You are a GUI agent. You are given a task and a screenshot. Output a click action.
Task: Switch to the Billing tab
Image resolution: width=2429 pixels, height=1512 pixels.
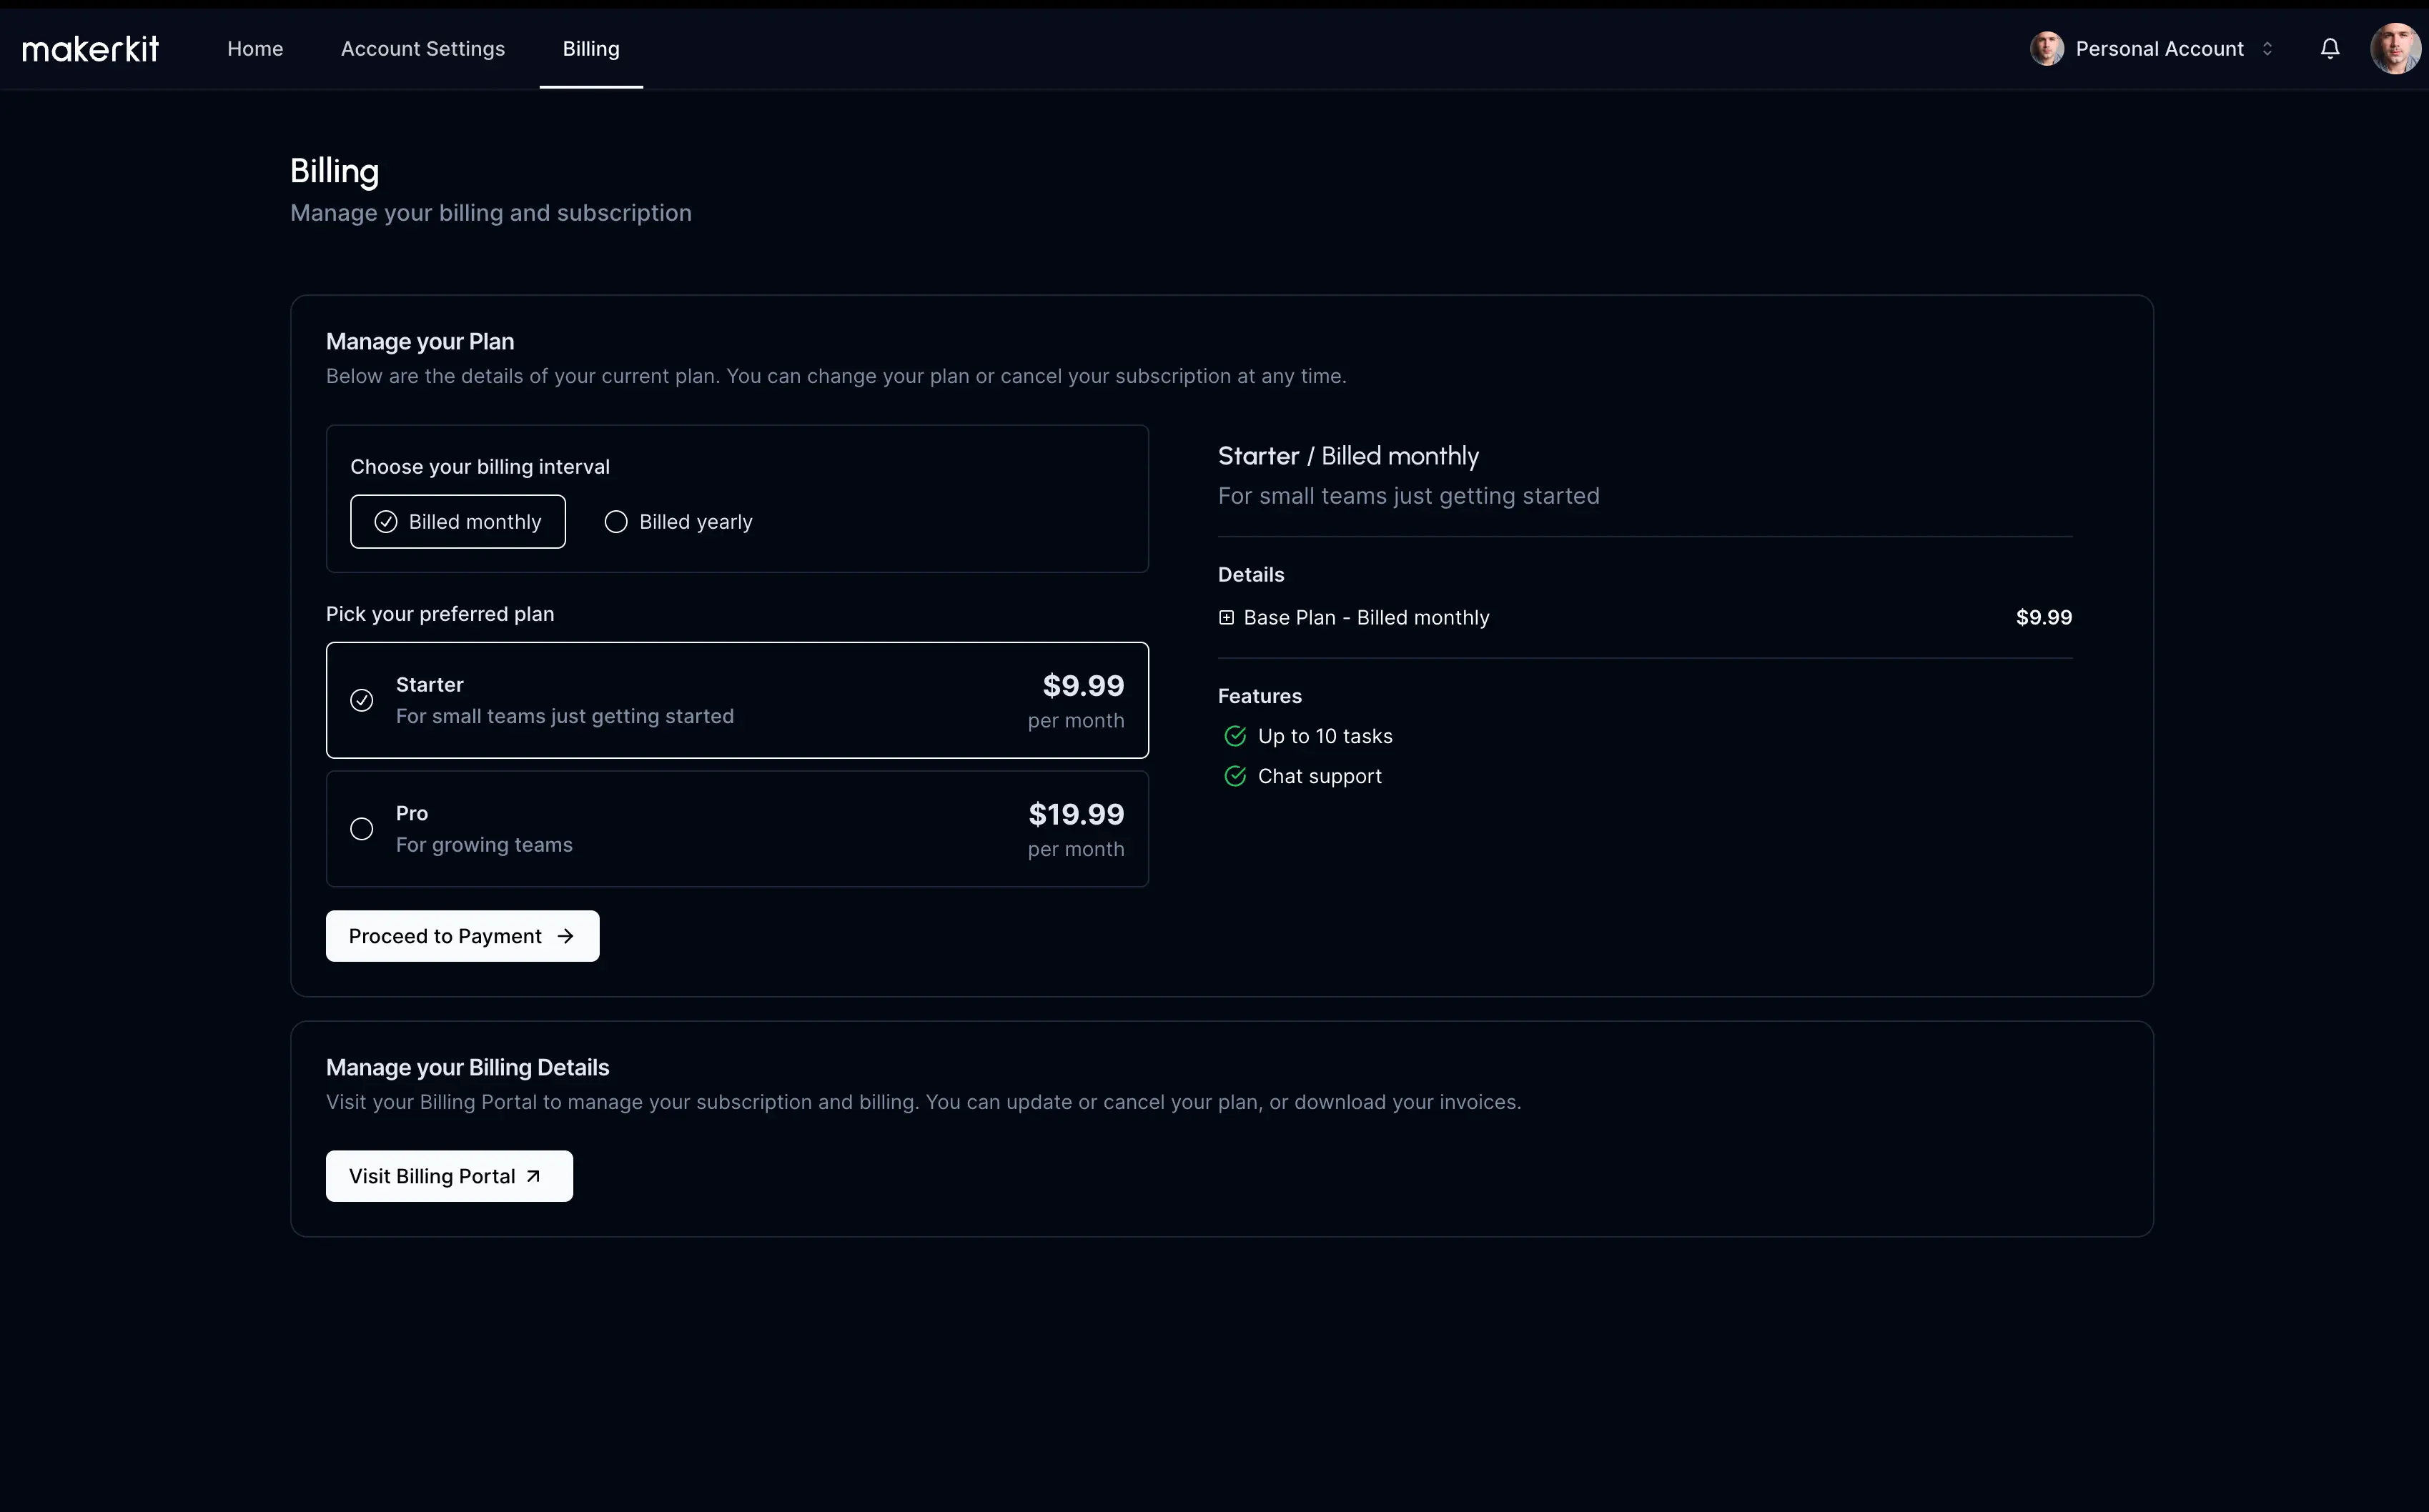click(590, 48)
